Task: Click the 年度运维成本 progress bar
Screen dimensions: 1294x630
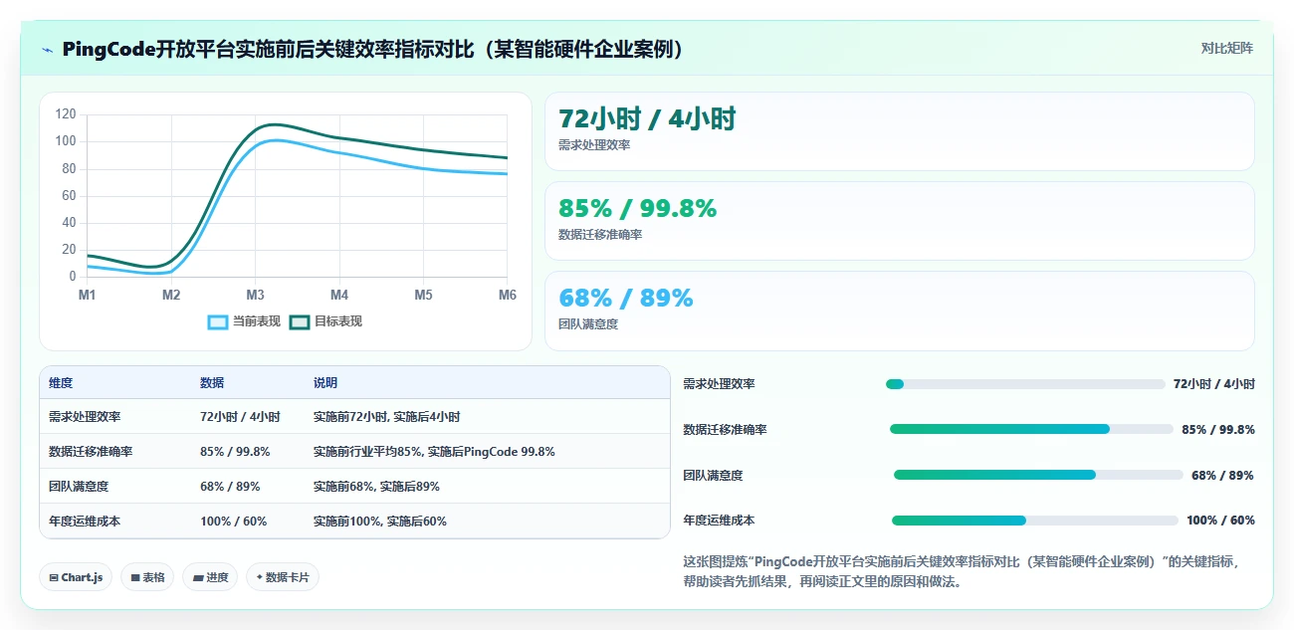Action: point(1035,521)
